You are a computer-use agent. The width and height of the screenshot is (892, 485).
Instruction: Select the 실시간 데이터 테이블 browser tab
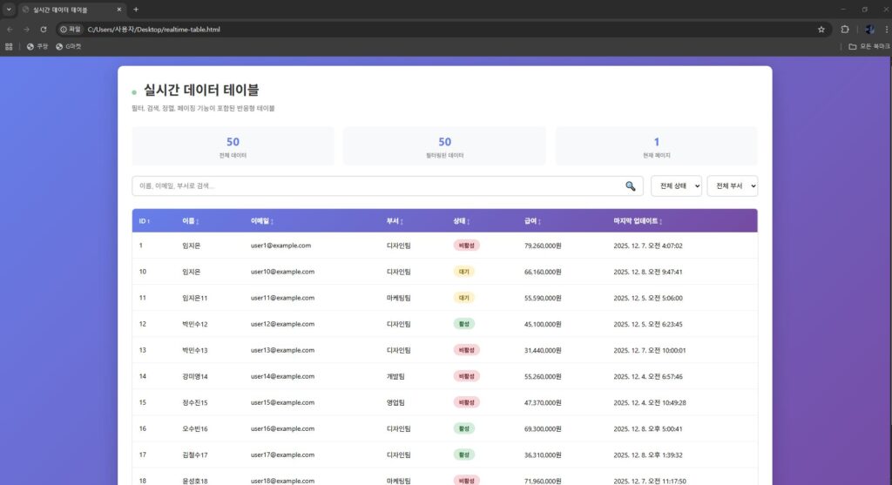click(71, 10)
